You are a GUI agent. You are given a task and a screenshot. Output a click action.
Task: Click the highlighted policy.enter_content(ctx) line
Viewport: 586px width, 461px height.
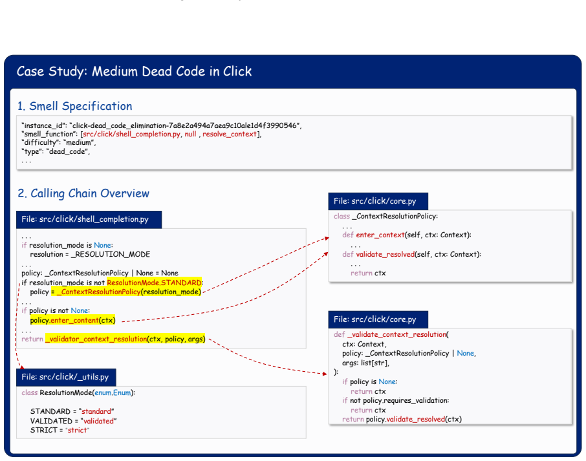[73, 320]
